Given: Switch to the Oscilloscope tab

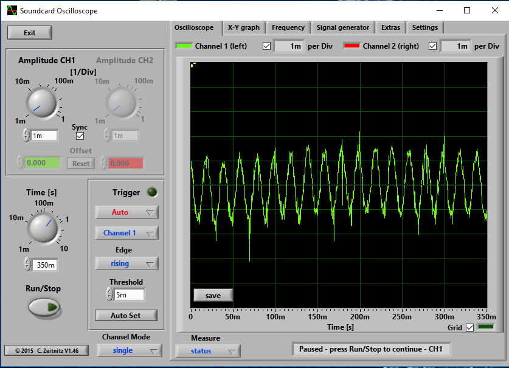Looking at the screenshot, I should click(194, 27).
